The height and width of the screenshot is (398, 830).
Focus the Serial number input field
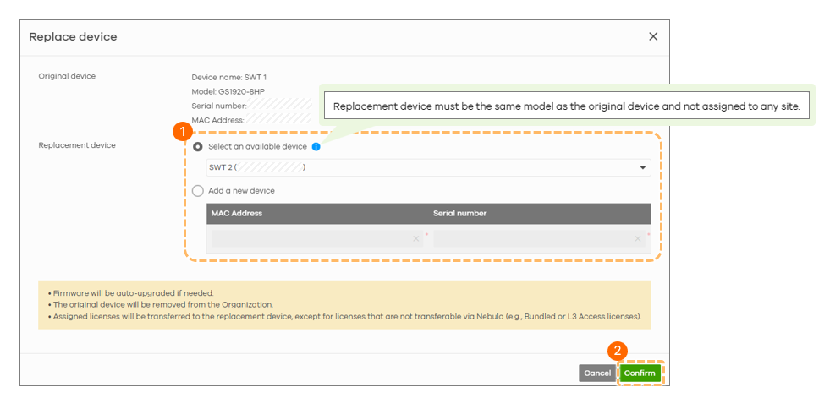(x=539, y=239)
